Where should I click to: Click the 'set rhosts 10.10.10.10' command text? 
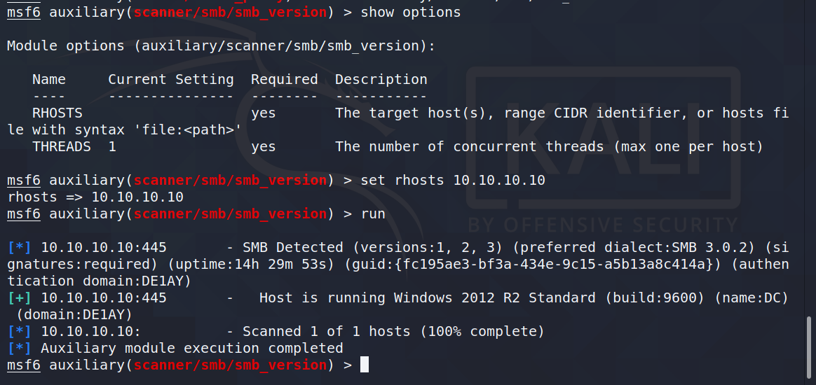pyautogui.click(x=453, y=181)
